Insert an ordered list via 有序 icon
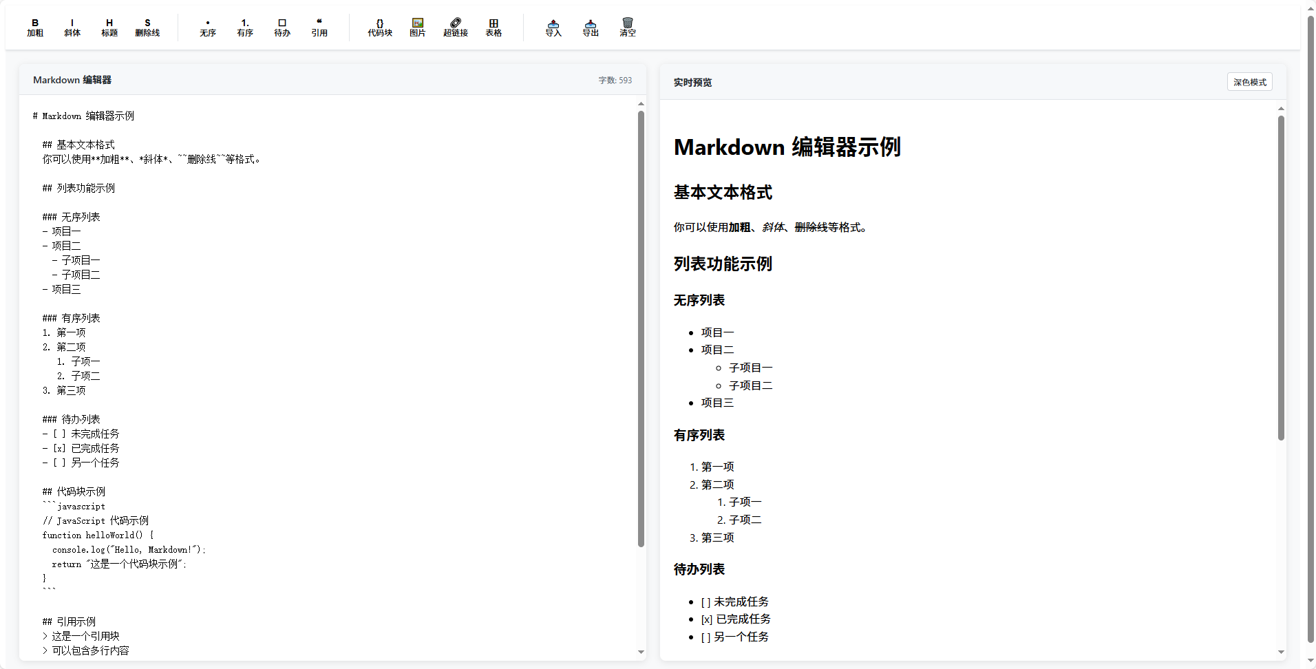 244,27
